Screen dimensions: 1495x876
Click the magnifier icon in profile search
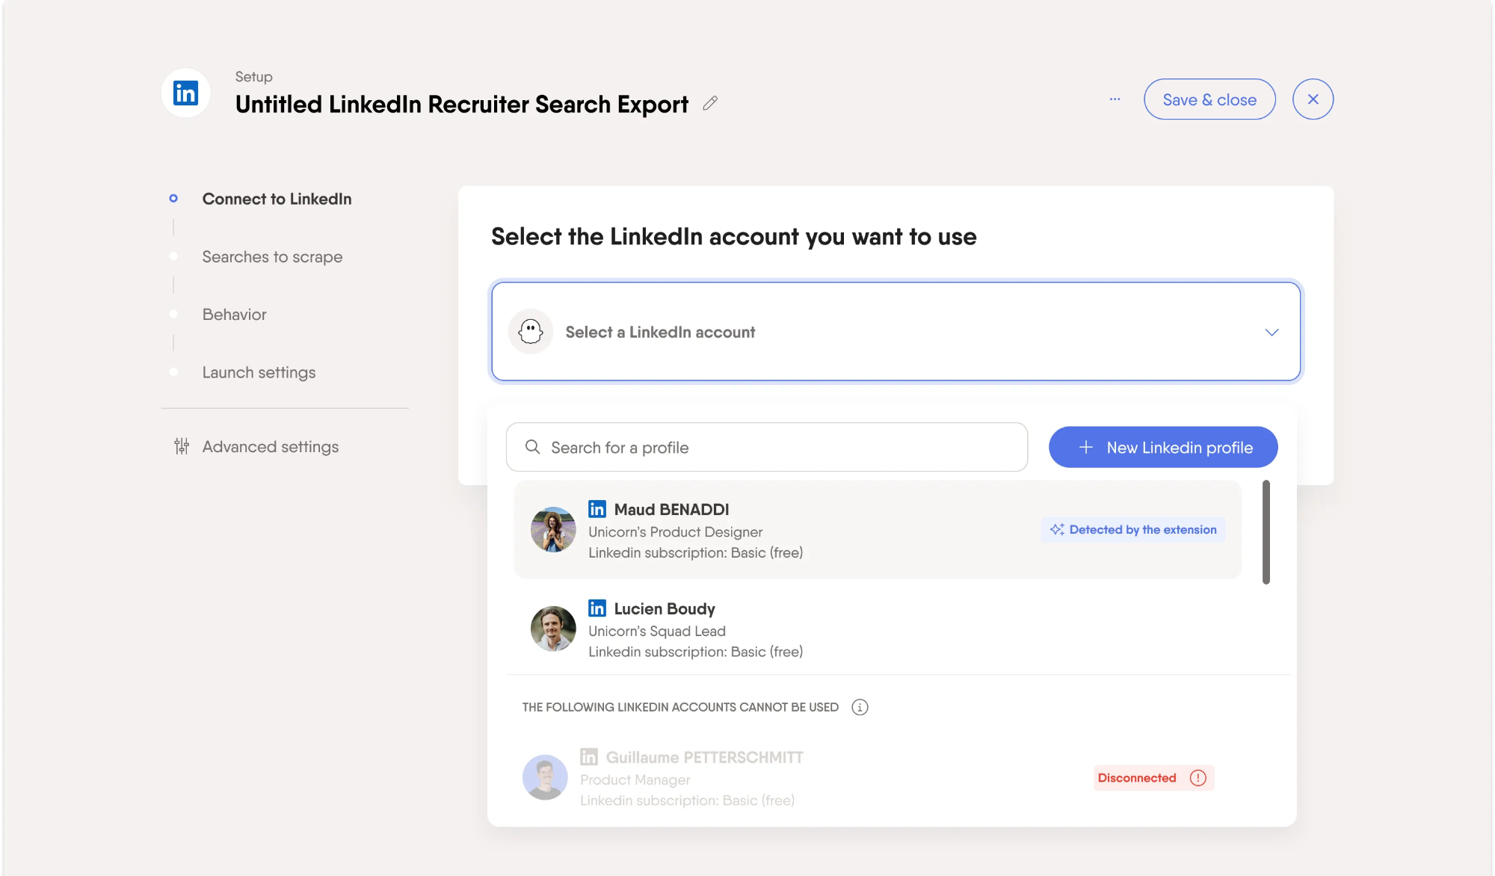[x=532, y=447]
